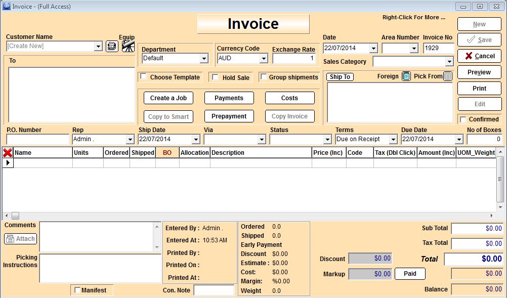Expand the Sales Category dropdown
The image size is (507, 298).
point(449,62)
